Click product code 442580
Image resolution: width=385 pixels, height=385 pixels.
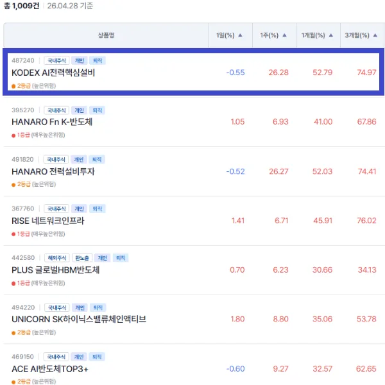(23, 257)
